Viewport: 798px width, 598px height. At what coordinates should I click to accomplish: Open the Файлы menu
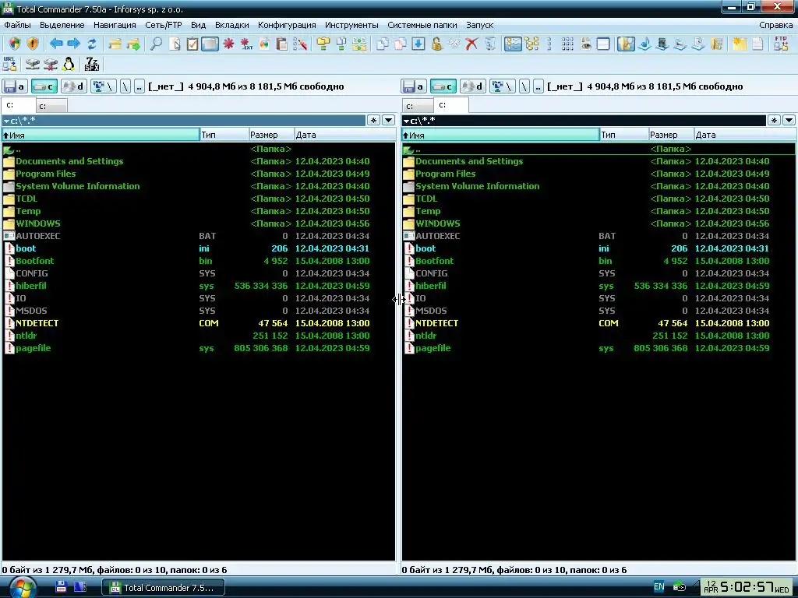[x=17, y=25]
